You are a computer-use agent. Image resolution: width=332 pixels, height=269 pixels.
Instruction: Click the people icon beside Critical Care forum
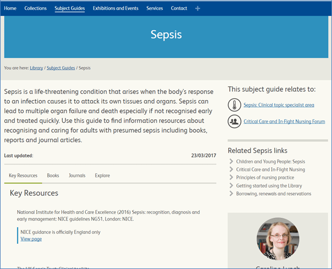(234, 122)
